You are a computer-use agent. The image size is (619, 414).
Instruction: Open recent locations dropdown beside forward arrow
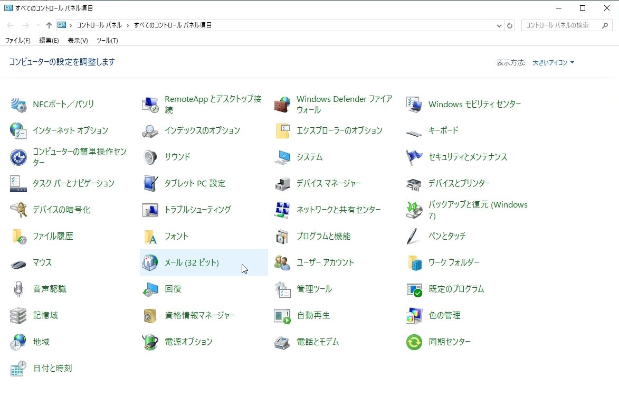click(x=38, y=25)
